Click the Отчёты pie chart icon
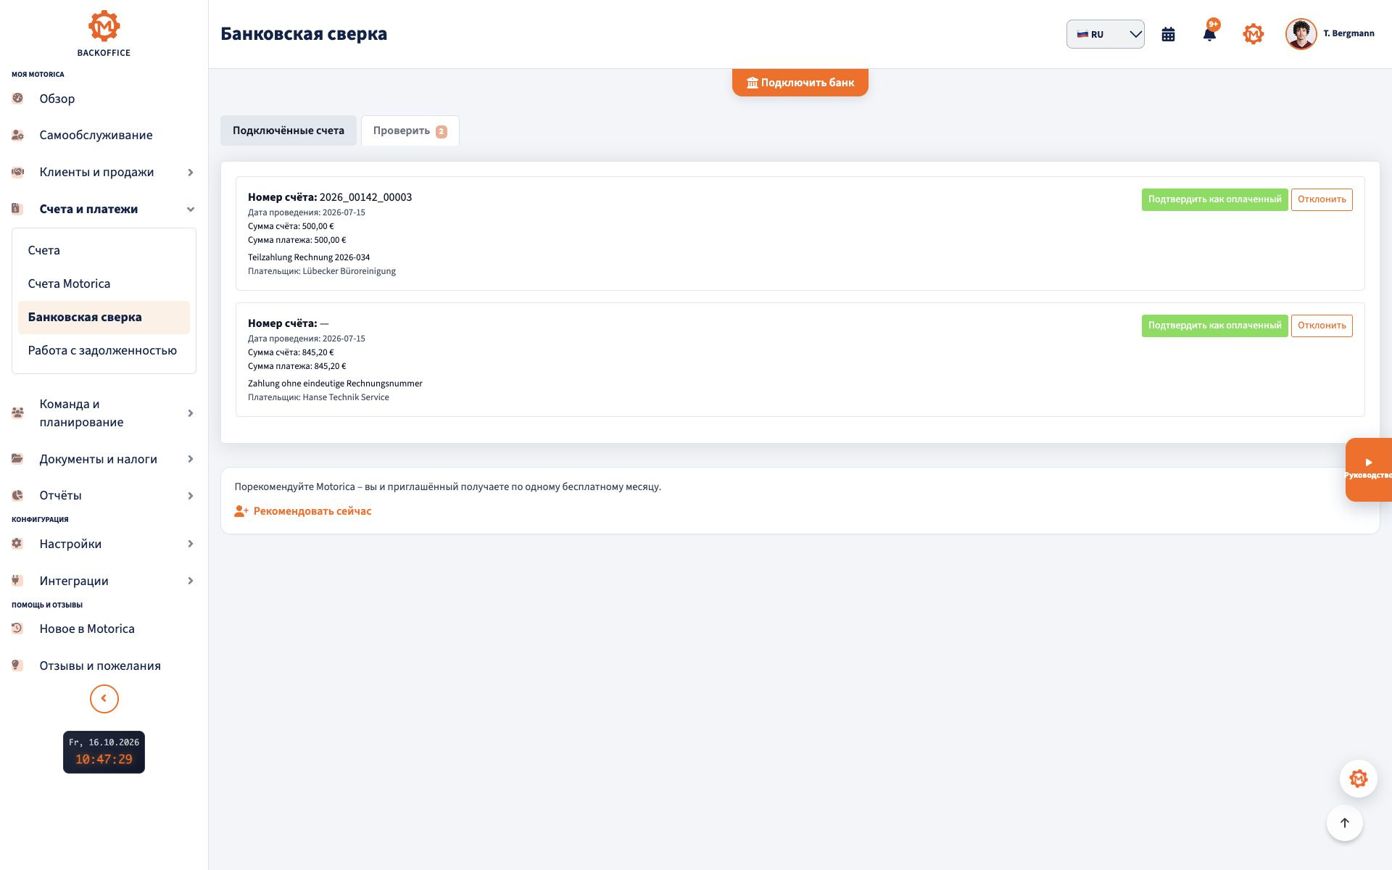The image size is (1392, 870). pos(18,495)
